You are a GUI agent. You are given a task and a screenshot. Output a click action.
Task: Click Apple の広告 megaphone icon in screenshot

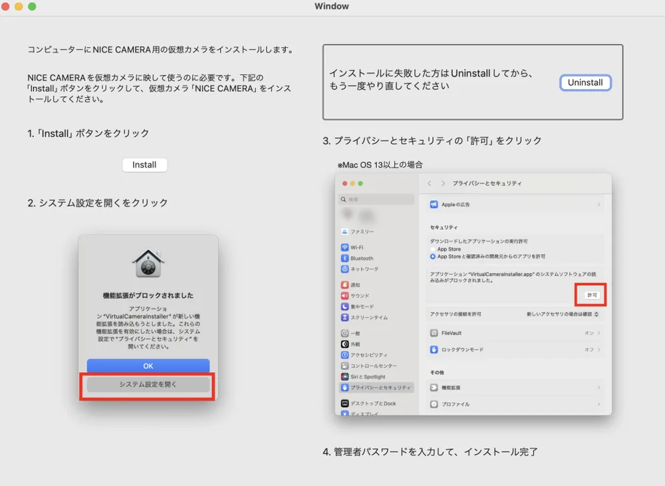coord(434,204)
